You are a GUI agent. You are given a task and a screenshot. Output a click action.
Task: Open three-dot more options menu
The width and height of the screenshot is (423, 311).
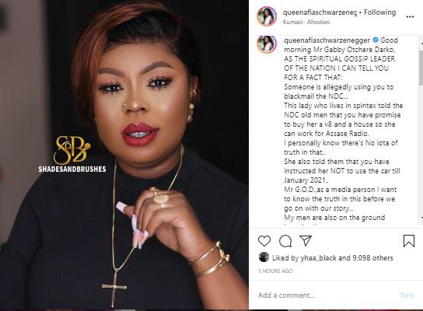(410, 17)
